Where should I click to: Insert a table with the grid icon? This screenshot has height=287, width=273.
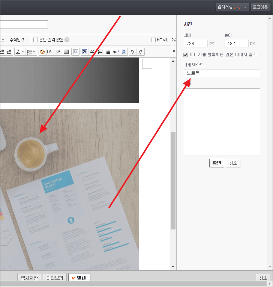coord(66,52)
